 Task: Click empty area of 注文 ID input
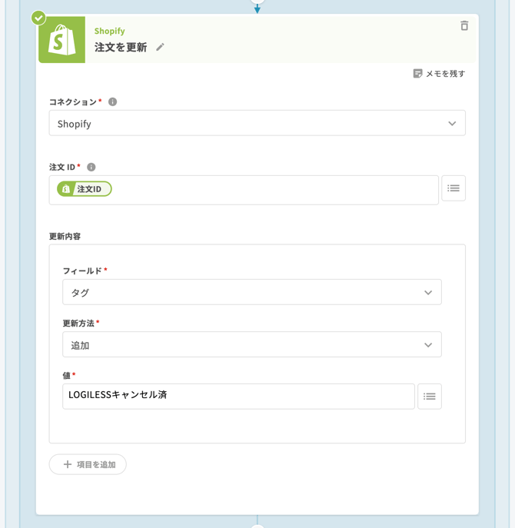point(277,190)
